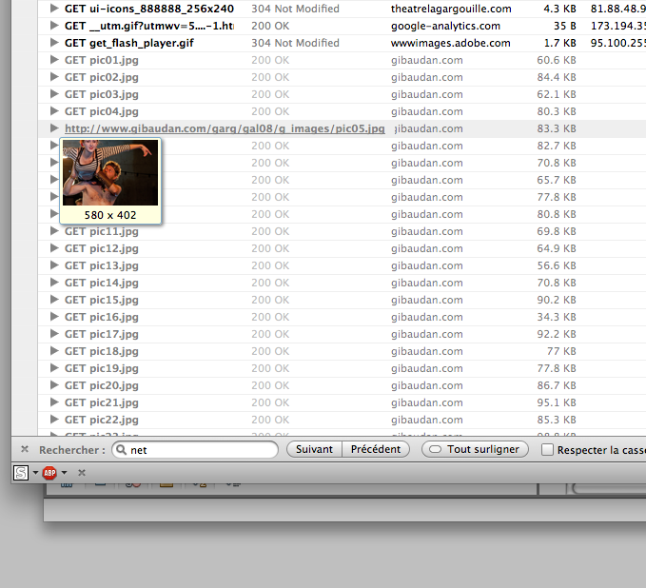Click the 304 Not Modified status of get_flash_player.gif
The image size is (646, 588).
[x=295, y=43]
